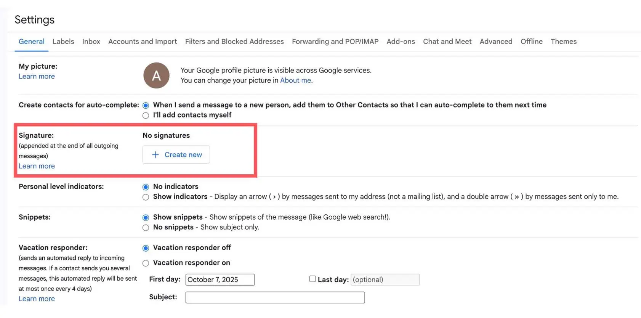The image size is (641, 318).
Task: Select the Show indicators radio button
Action: 146,197
